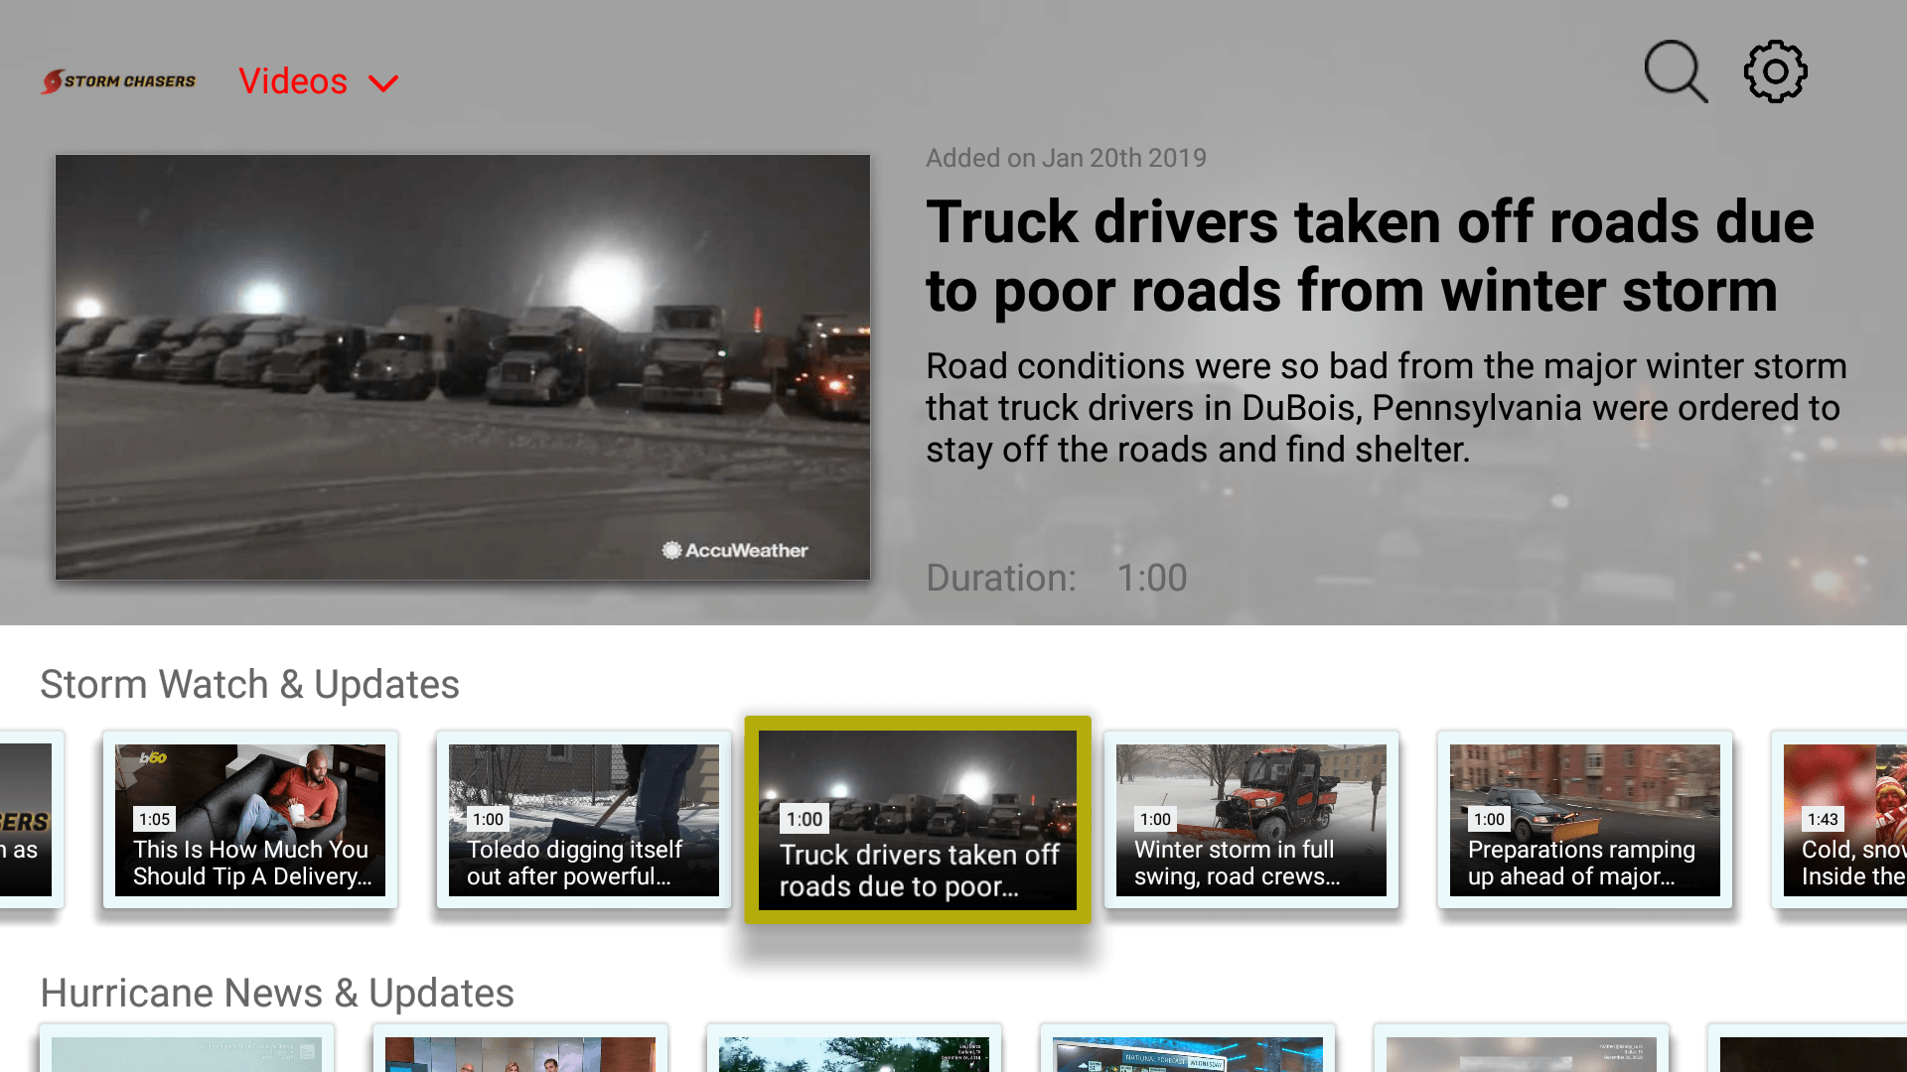Click the AccuWeather watermark on the preview
This screenshot has width=1907, height=1072.
pyautogui.click(x=735, y=550)
